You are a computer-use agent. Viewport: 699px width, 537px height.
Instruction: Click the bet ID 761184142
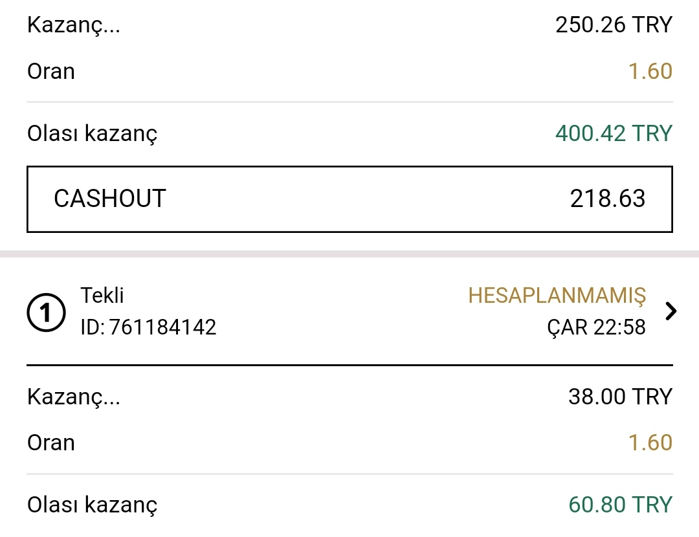coord(148,327)
